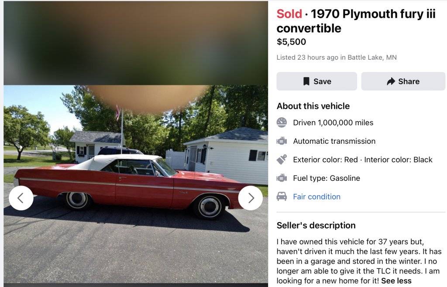Image resolution: width=447 pixels, height=287 pixels.
Task: Click the right chevron arrow icon
Action: tap(251, 197)
